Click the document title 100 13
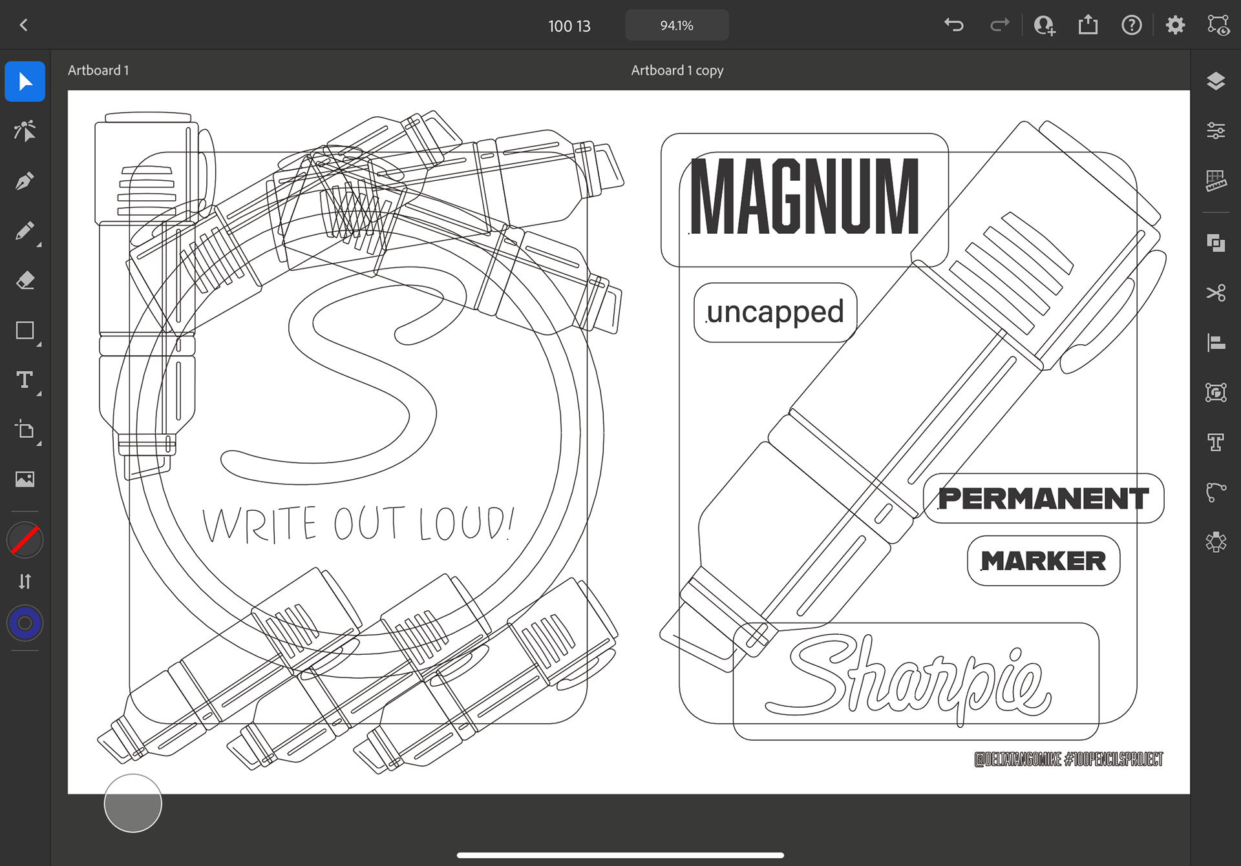The width and height of the screenshot is (1241, 866). pyautogui.click(x=569, y=26)
